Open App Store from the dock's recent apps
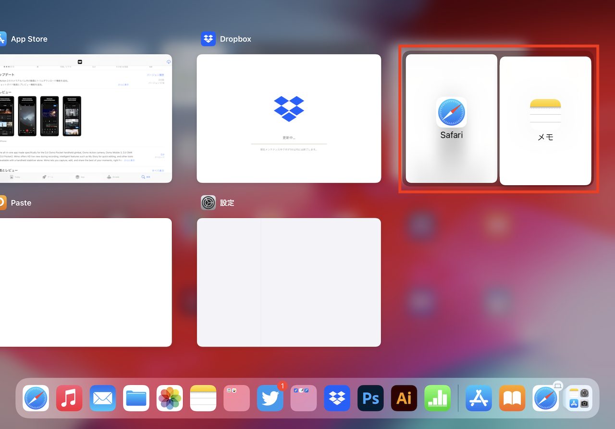Viewport: 615px width, 429px height. click(x=479, y=398)
